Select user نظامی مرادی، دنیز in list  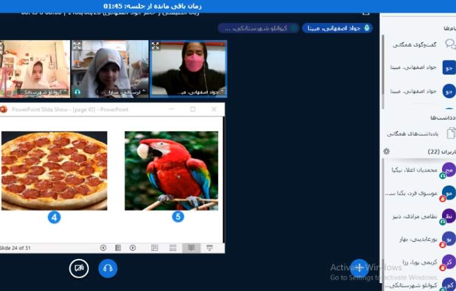(418, 216)
